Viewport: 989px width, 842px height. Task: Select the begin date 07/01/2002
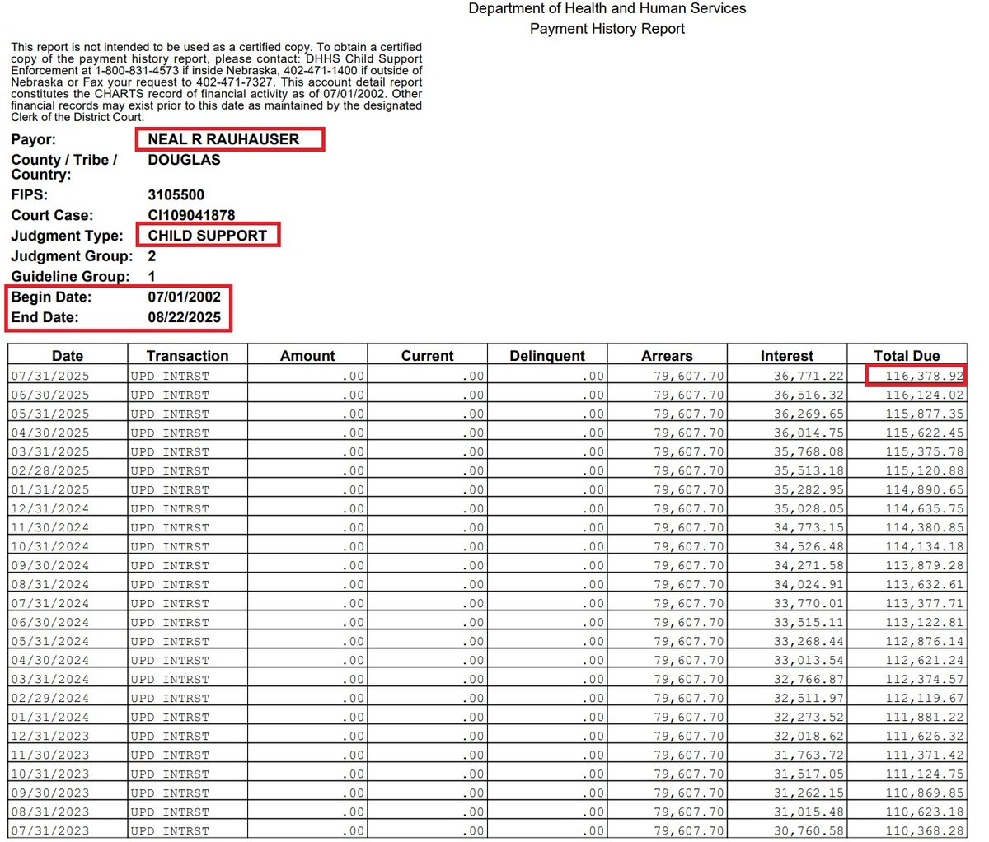click(184, 297)
